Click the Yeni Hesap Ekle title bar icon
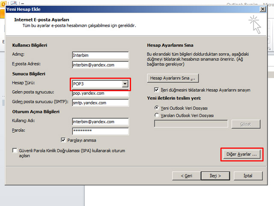 [x=3, y=9]
